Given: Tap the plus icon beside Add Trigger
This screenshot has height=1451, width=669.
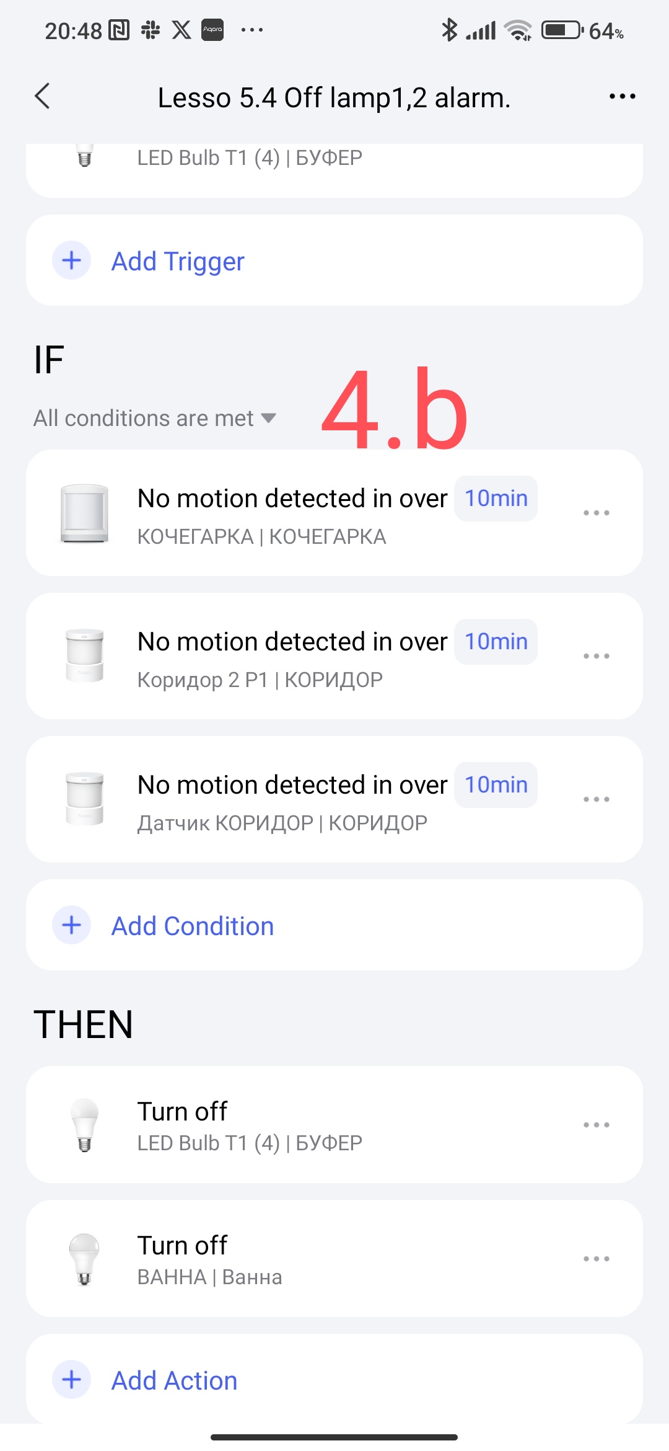Looking at the screenshot, I should [72, 260].
